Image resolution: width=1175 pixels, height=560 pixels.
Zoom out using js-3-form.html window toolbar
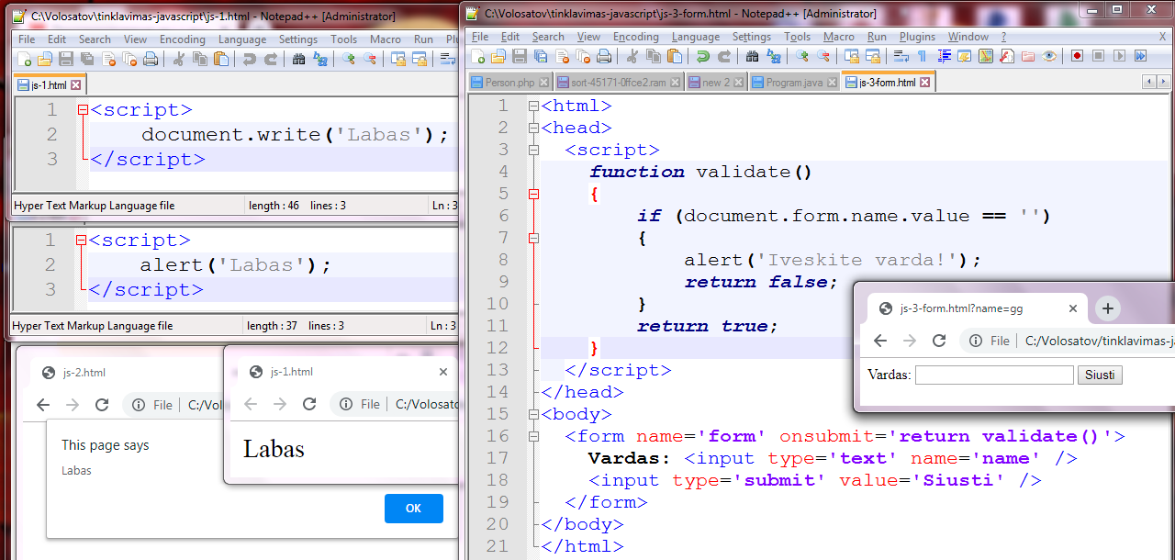[x=823, y=56]
